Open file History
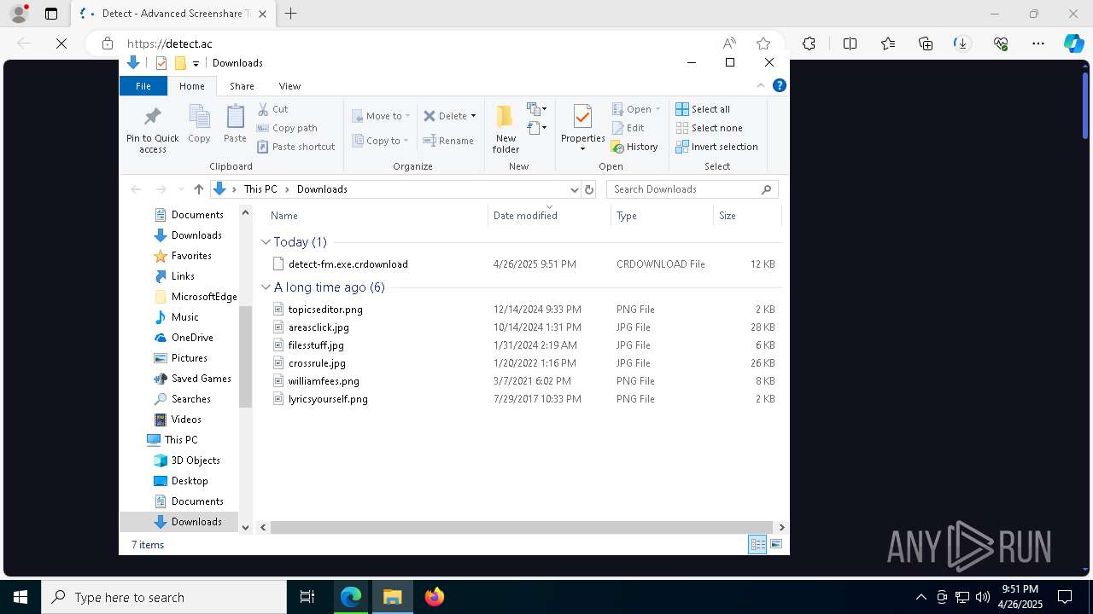The width and height of the screenshot is (1093, 614). pos(634,147)
